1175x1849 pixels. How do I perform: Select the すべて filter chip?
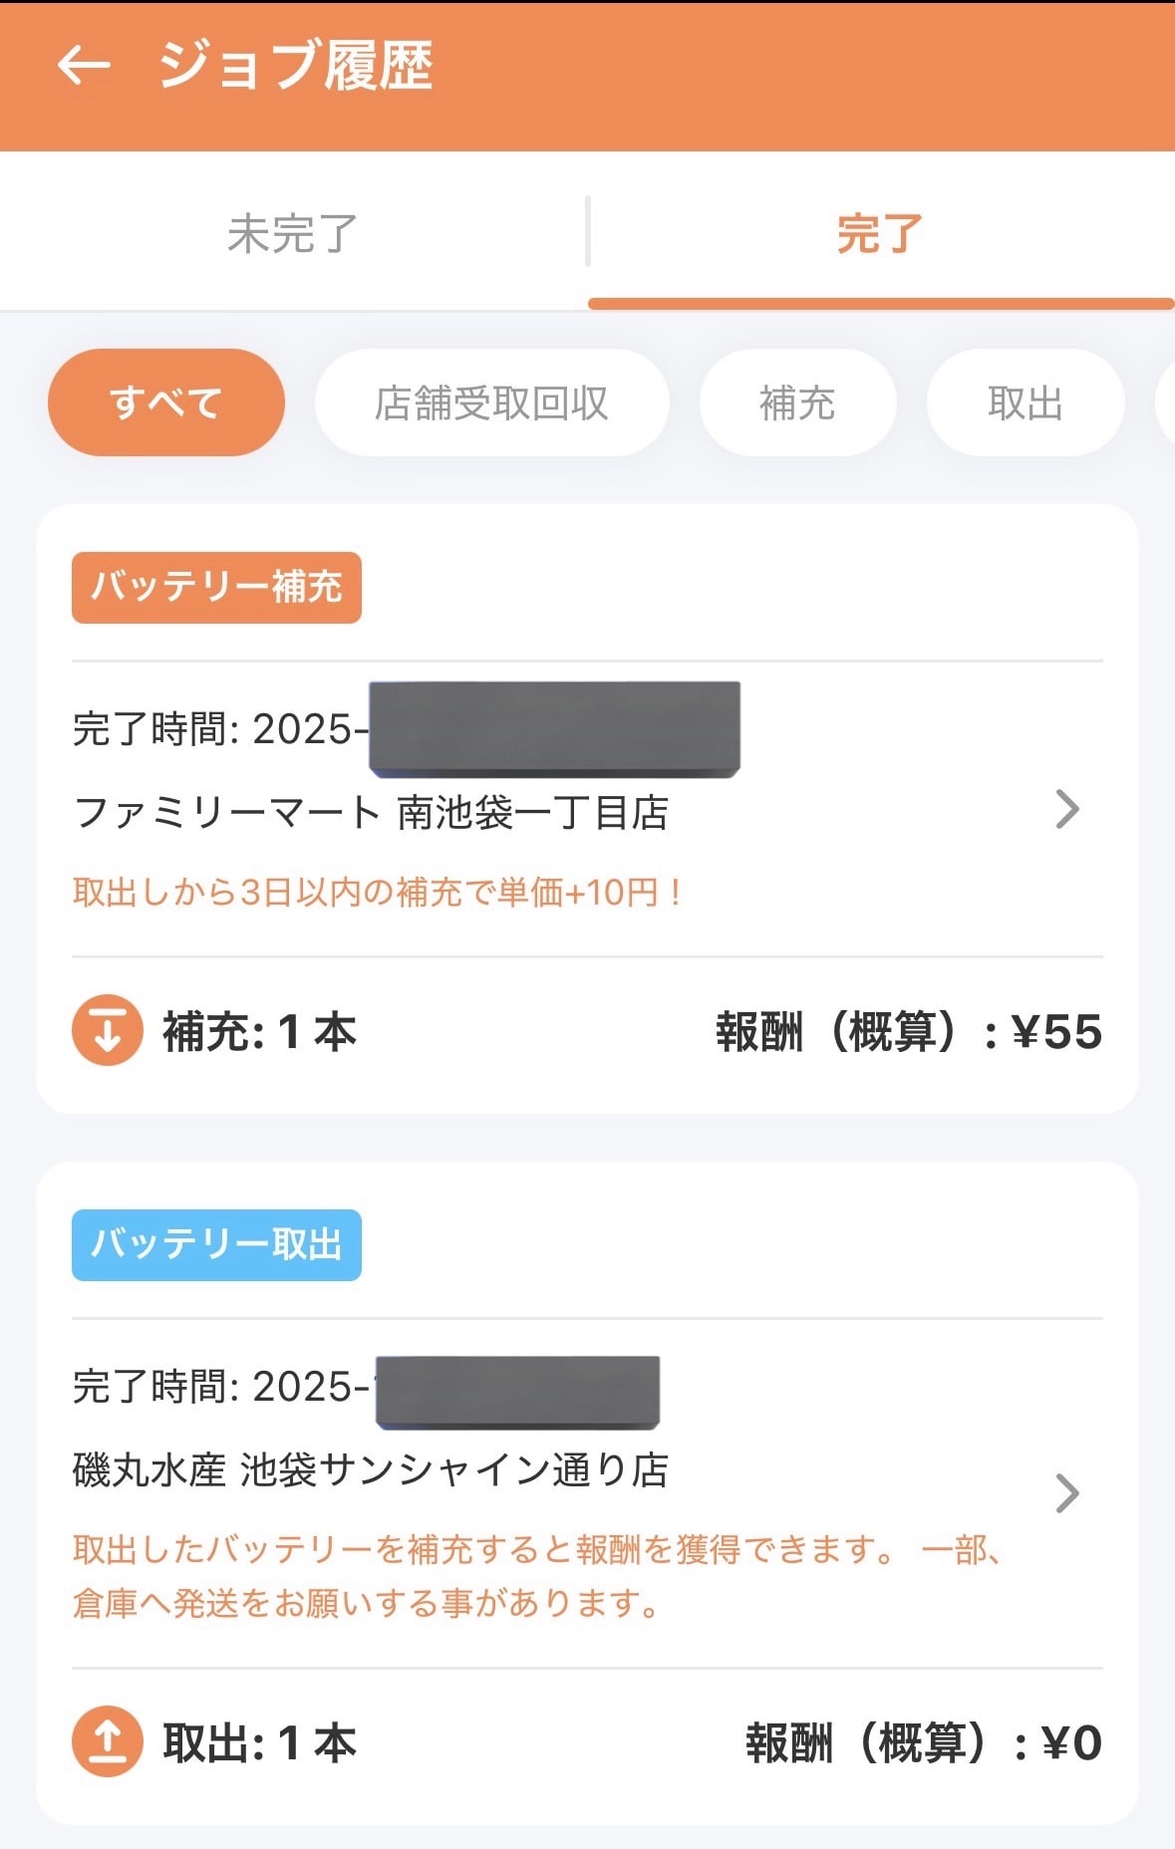[x=166, y=402]
